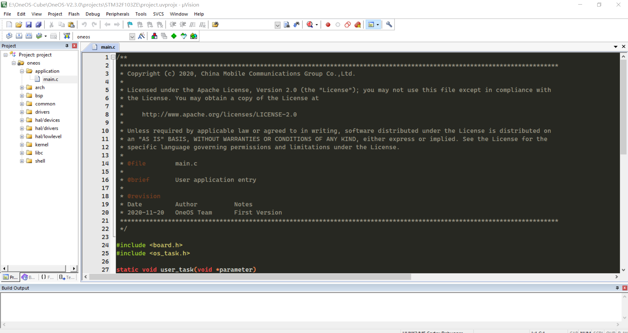Click the Rebuild all target files icon
This screenshot has width=628, height=333.
coord(29,36)
